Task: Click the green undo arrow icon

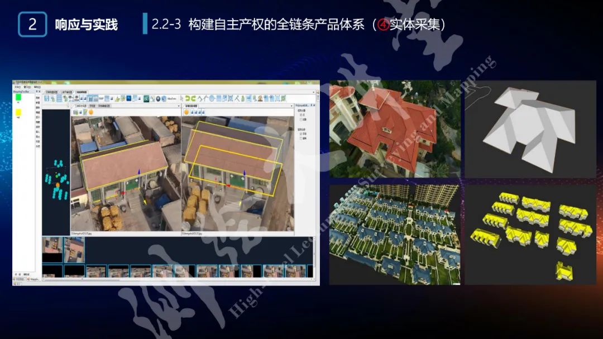Action: [188, 99]
